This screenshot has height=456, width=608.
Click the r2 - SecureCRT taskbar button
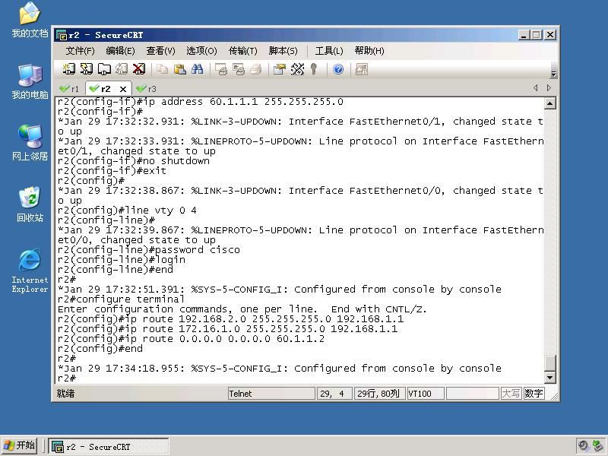coord(109,447)
